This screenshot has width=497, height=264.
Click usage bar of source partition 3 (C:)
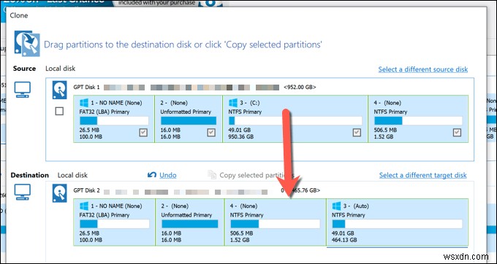(295, 121)
